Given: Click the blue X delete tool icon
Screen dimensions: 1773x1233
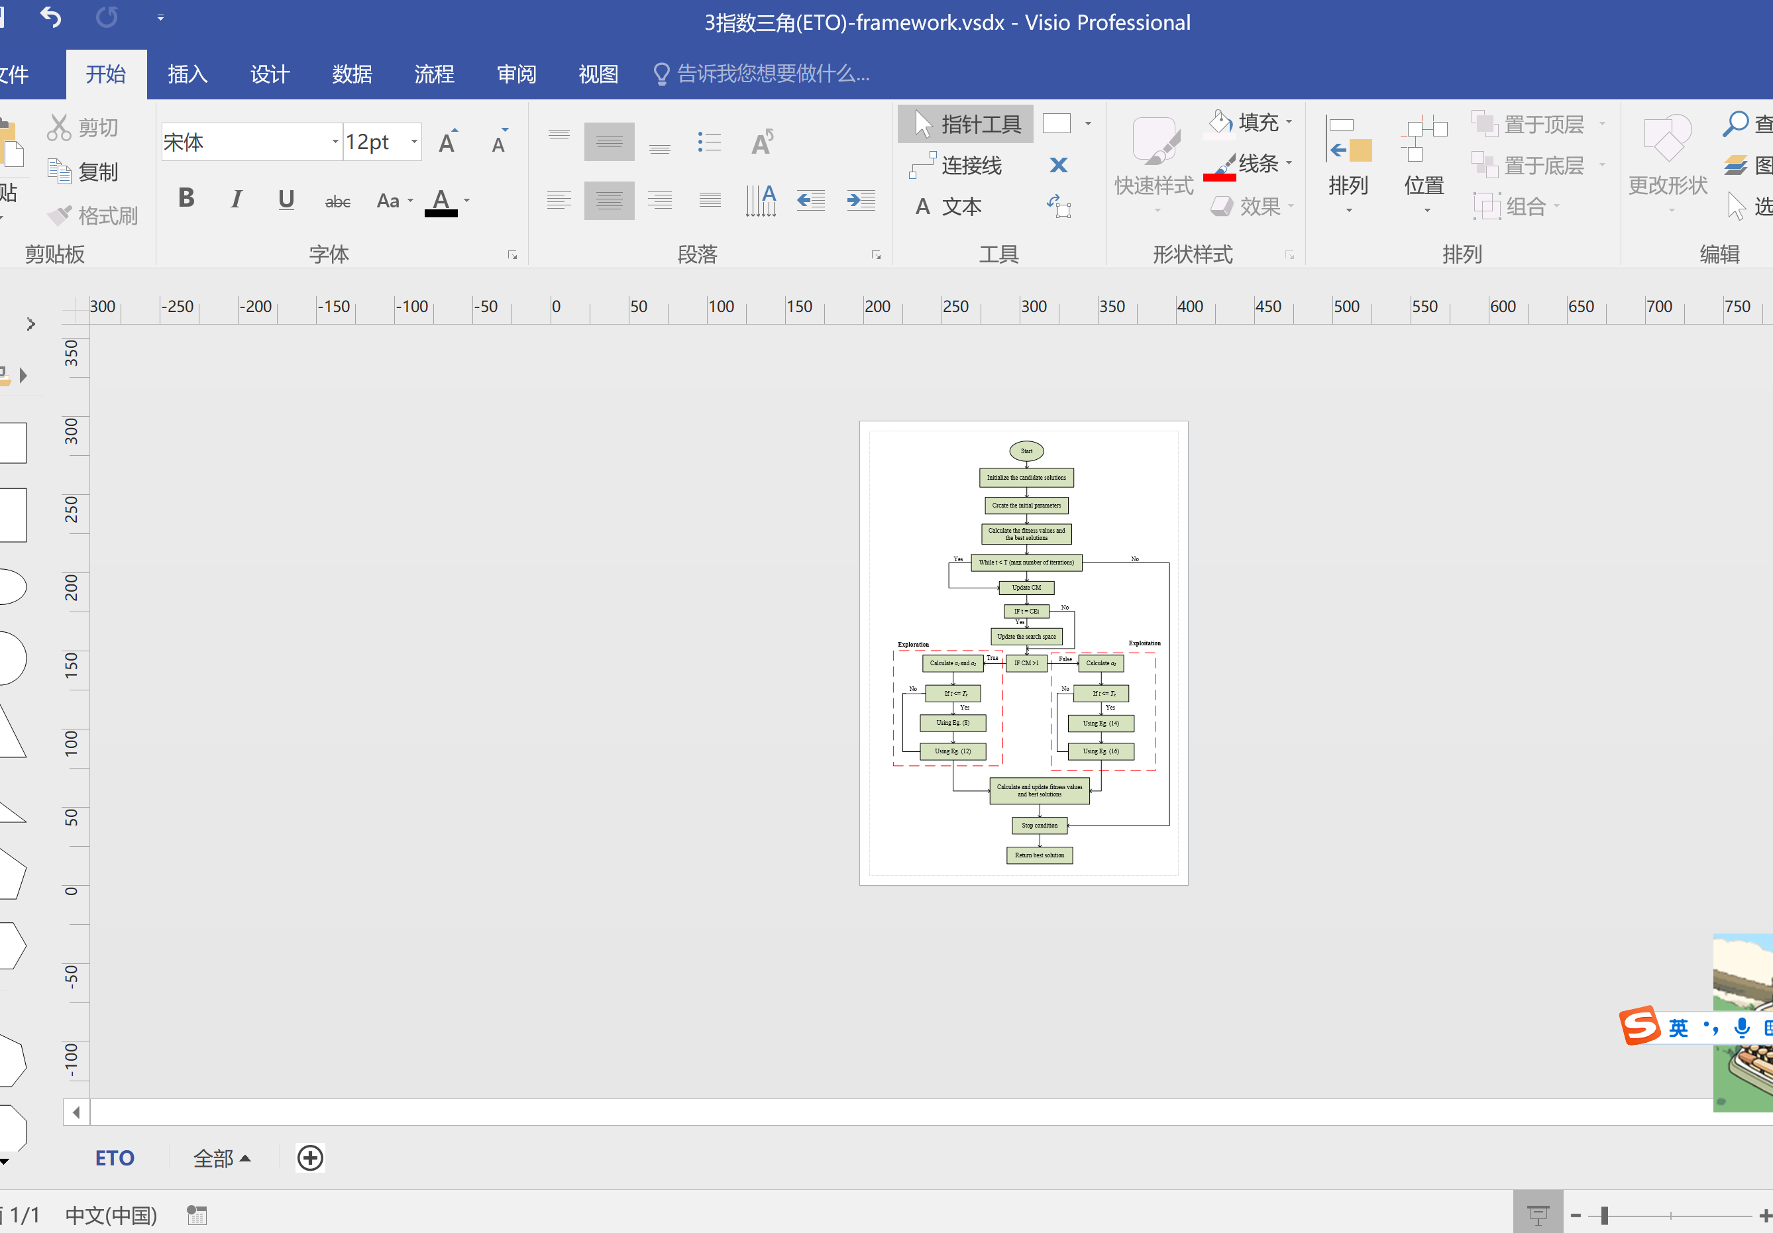Looking at the screenshot, I should [x=1058, y=165].
